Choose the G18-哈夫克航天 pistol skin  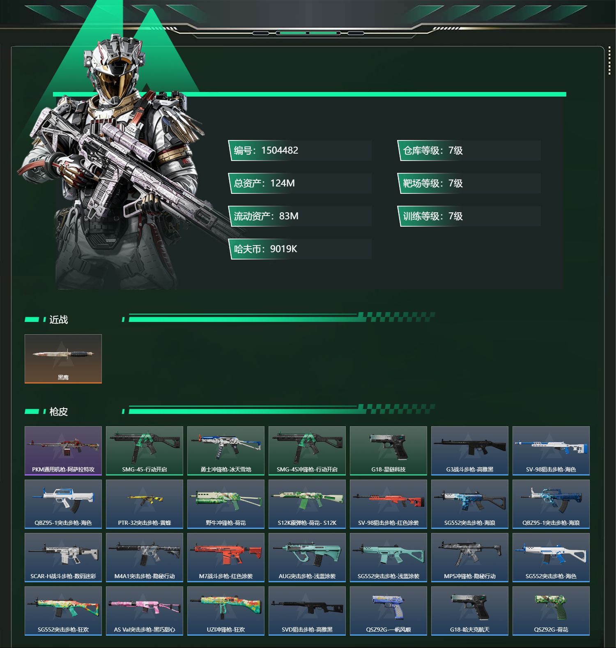pos(470,611)
